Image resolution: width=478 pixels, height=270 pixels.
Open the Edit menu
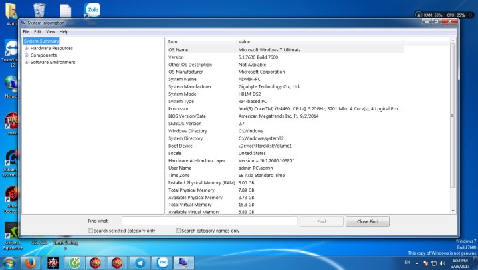[37, 31]
